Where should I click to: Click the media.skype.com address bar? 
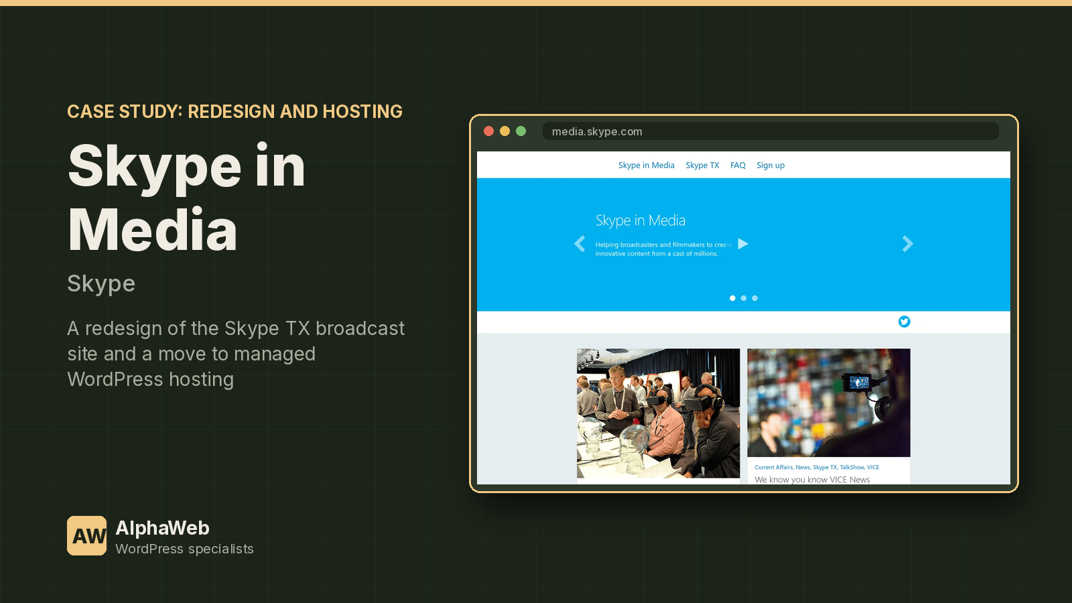[x=770, y=131]
